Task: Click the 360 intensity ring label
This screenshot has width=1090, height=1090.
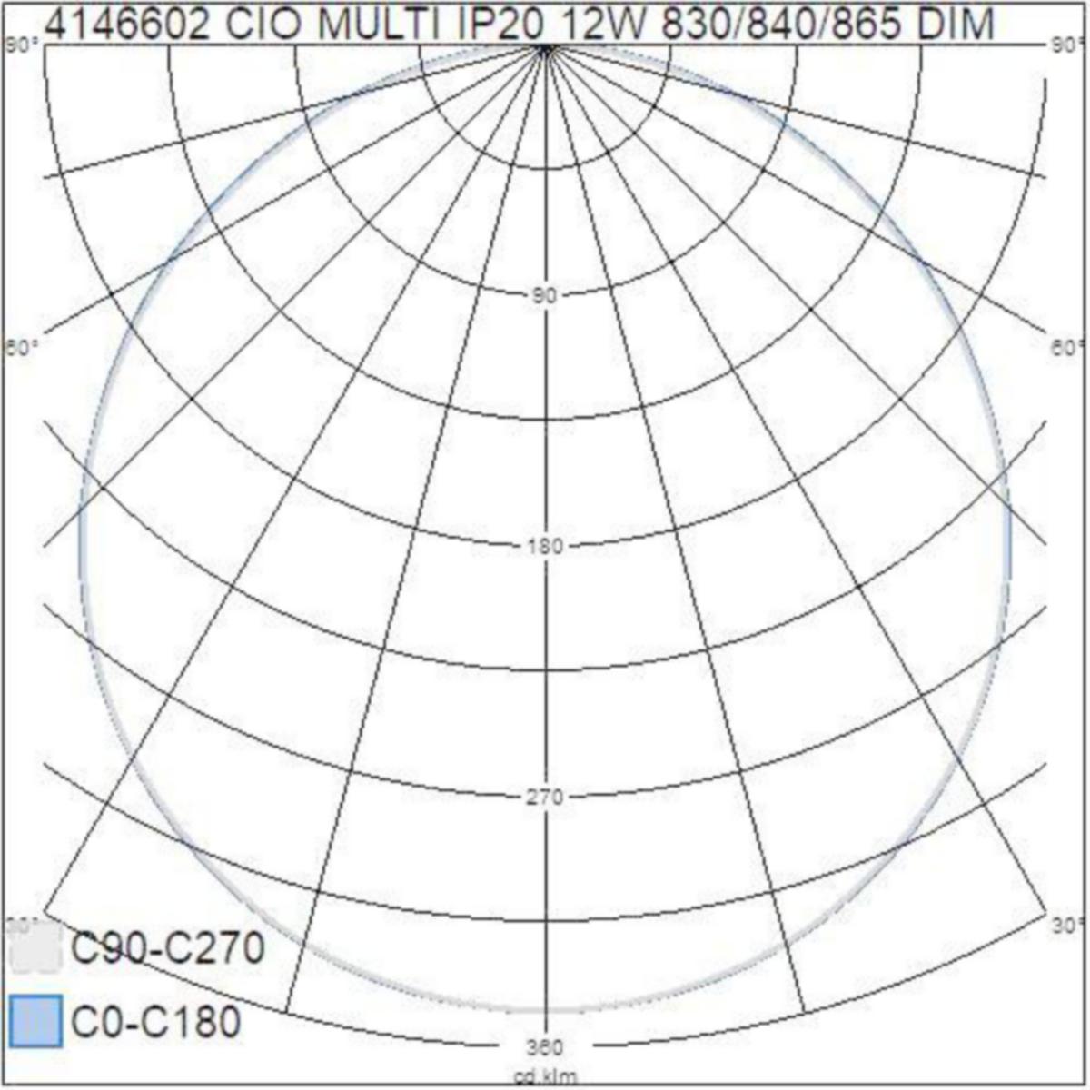Action: coord(545,1047)
